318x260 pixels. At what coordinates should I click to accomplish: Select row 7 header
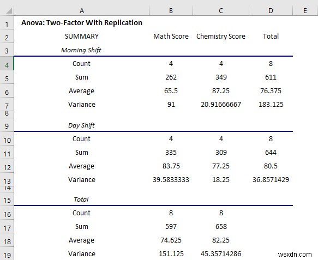pyautogui.click(x=7, y=105)
